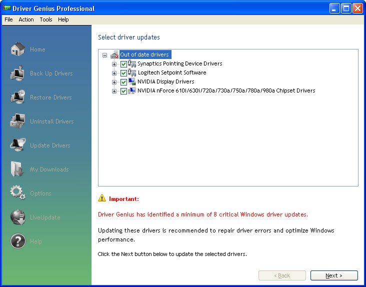Click the Next button

[x=334, y=275]
